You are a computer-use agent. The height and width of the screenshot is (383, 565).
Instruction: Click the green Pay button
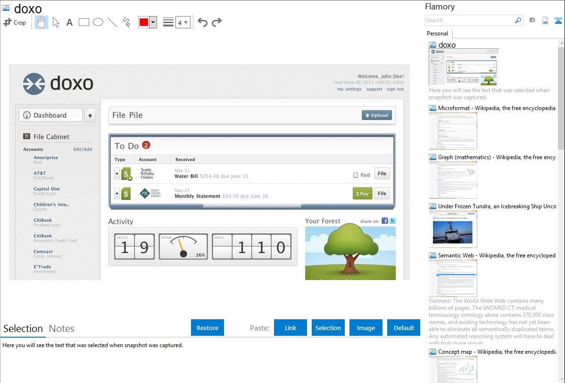[x=362, y=194]
